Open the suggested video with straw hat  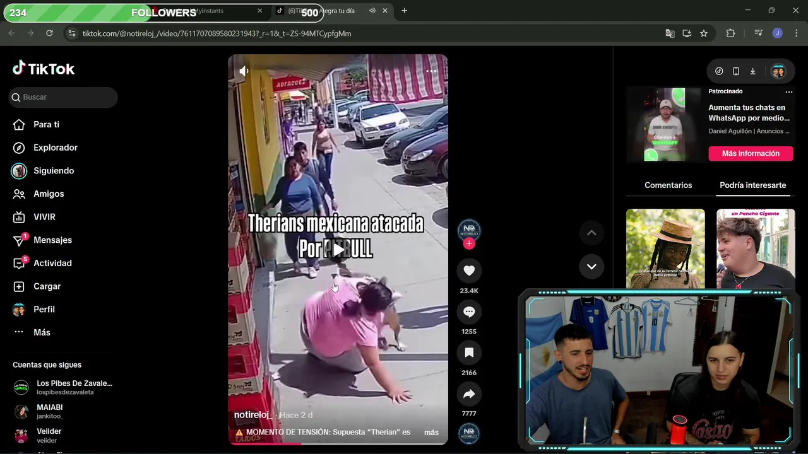(665, 249)
